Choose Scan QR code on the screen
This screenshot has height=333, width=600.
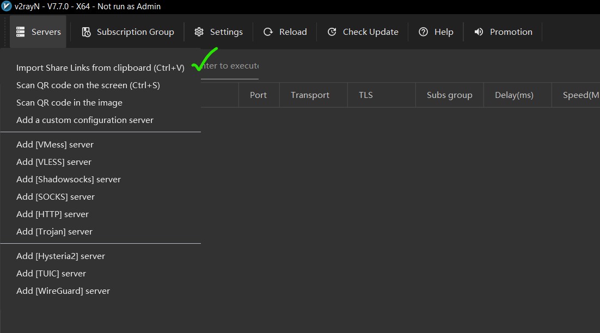pos(88,85)
